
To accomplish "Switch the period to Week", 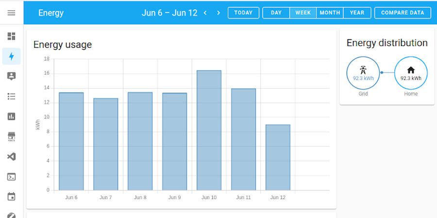I will (x=303, y=13).
